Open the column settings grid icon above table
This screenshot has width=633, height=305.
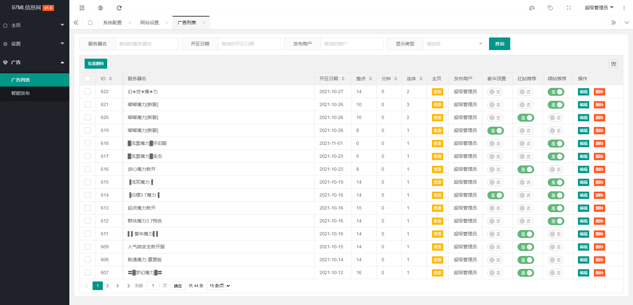(x=613, y=64)
